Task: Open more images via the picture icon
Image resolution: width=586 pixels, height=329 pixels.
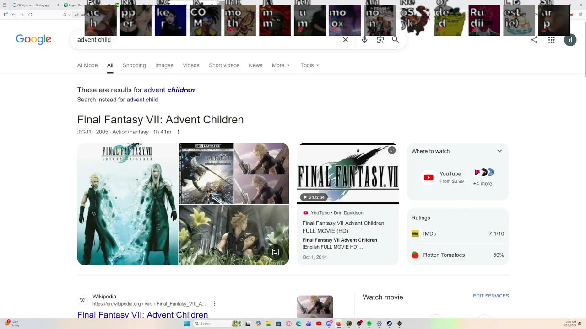Action: (x=275, y=252)
